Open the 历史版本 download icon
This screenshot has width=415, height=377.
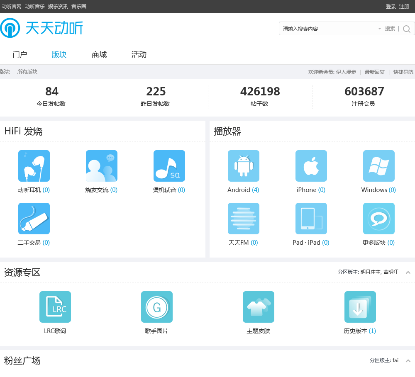click(360, 307)
